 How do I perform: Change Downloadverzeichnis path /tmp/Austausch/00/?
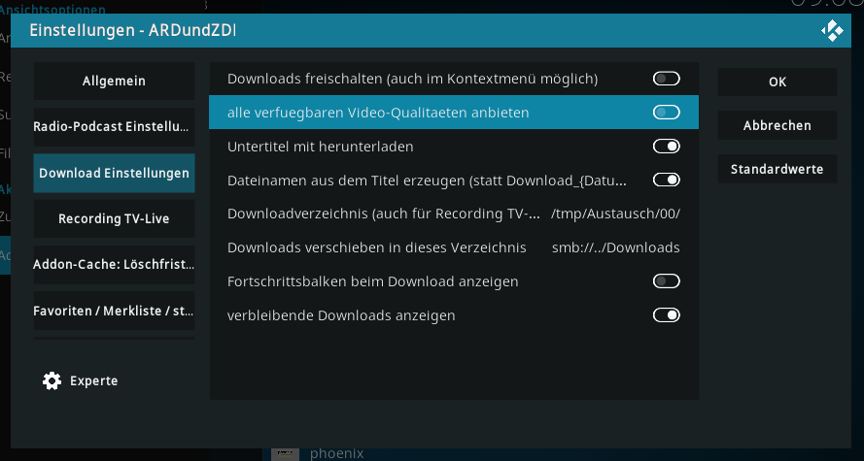[x=454, y=214]
